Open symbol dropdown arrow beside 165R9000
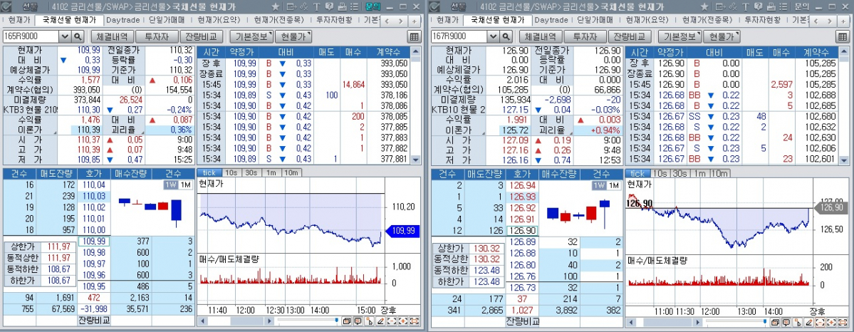 [65, 36]
